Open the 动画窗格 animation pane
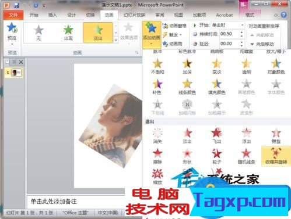The height and width of the screenshot is (219, 291). pyautogui.click(x=174, y=26)
